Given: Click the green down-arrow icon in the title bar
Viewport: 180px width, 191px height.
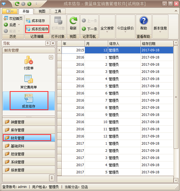Looking at the screenshot, I should pos(29,4).
